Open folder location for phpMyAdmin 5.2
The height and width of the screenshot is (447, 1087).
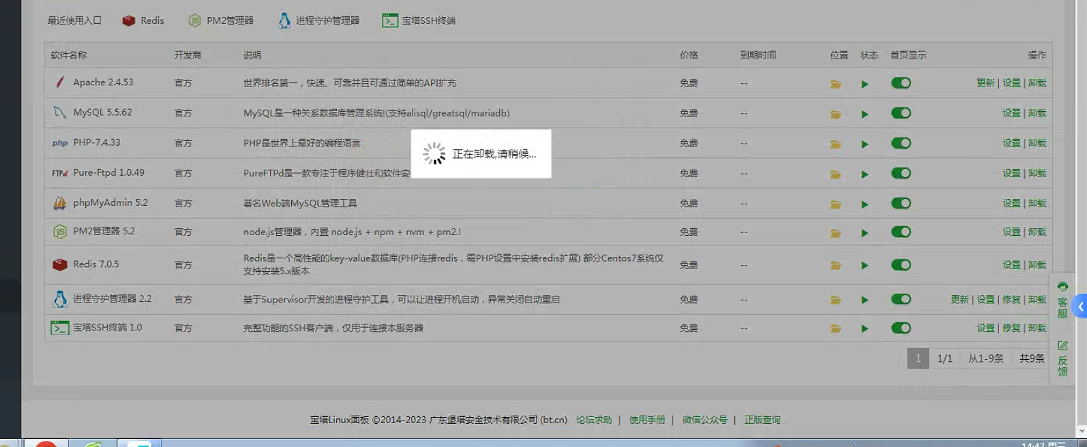(835, 204)
